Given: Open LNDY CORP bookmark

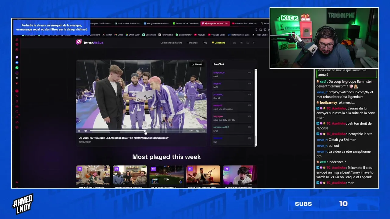Looking at the screenshot, I should [x=133, y=35].
